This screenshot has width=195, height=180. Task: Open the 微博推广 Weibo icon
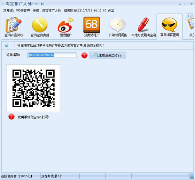point(66,25)
